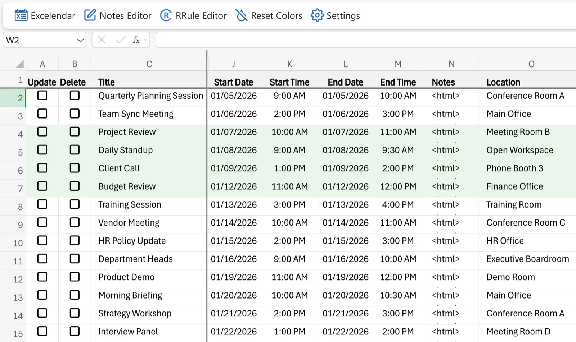576x342 pixels.
Task: Select the Excelendar toolbar label
Action: (53, 15)
